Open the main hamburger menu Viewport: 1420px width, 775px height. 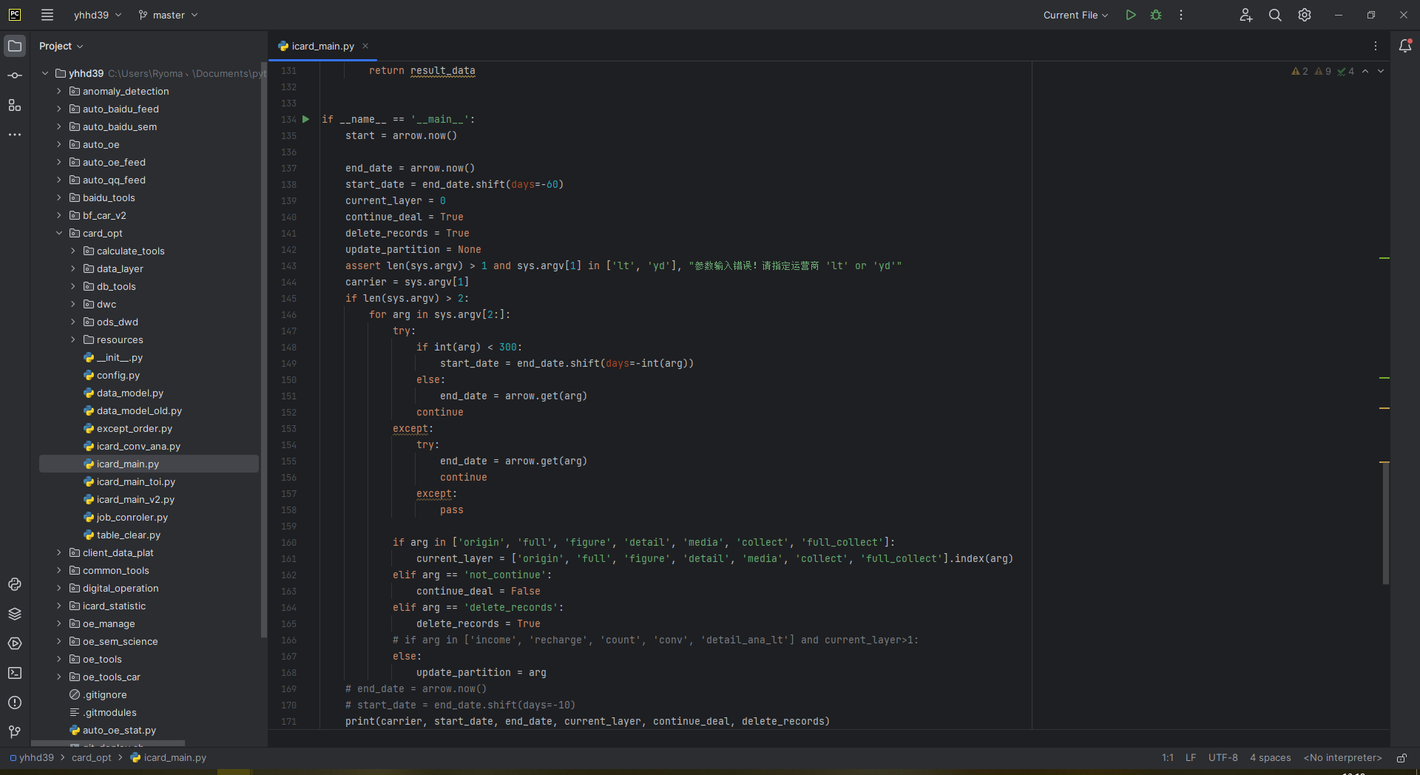[47, 15]
